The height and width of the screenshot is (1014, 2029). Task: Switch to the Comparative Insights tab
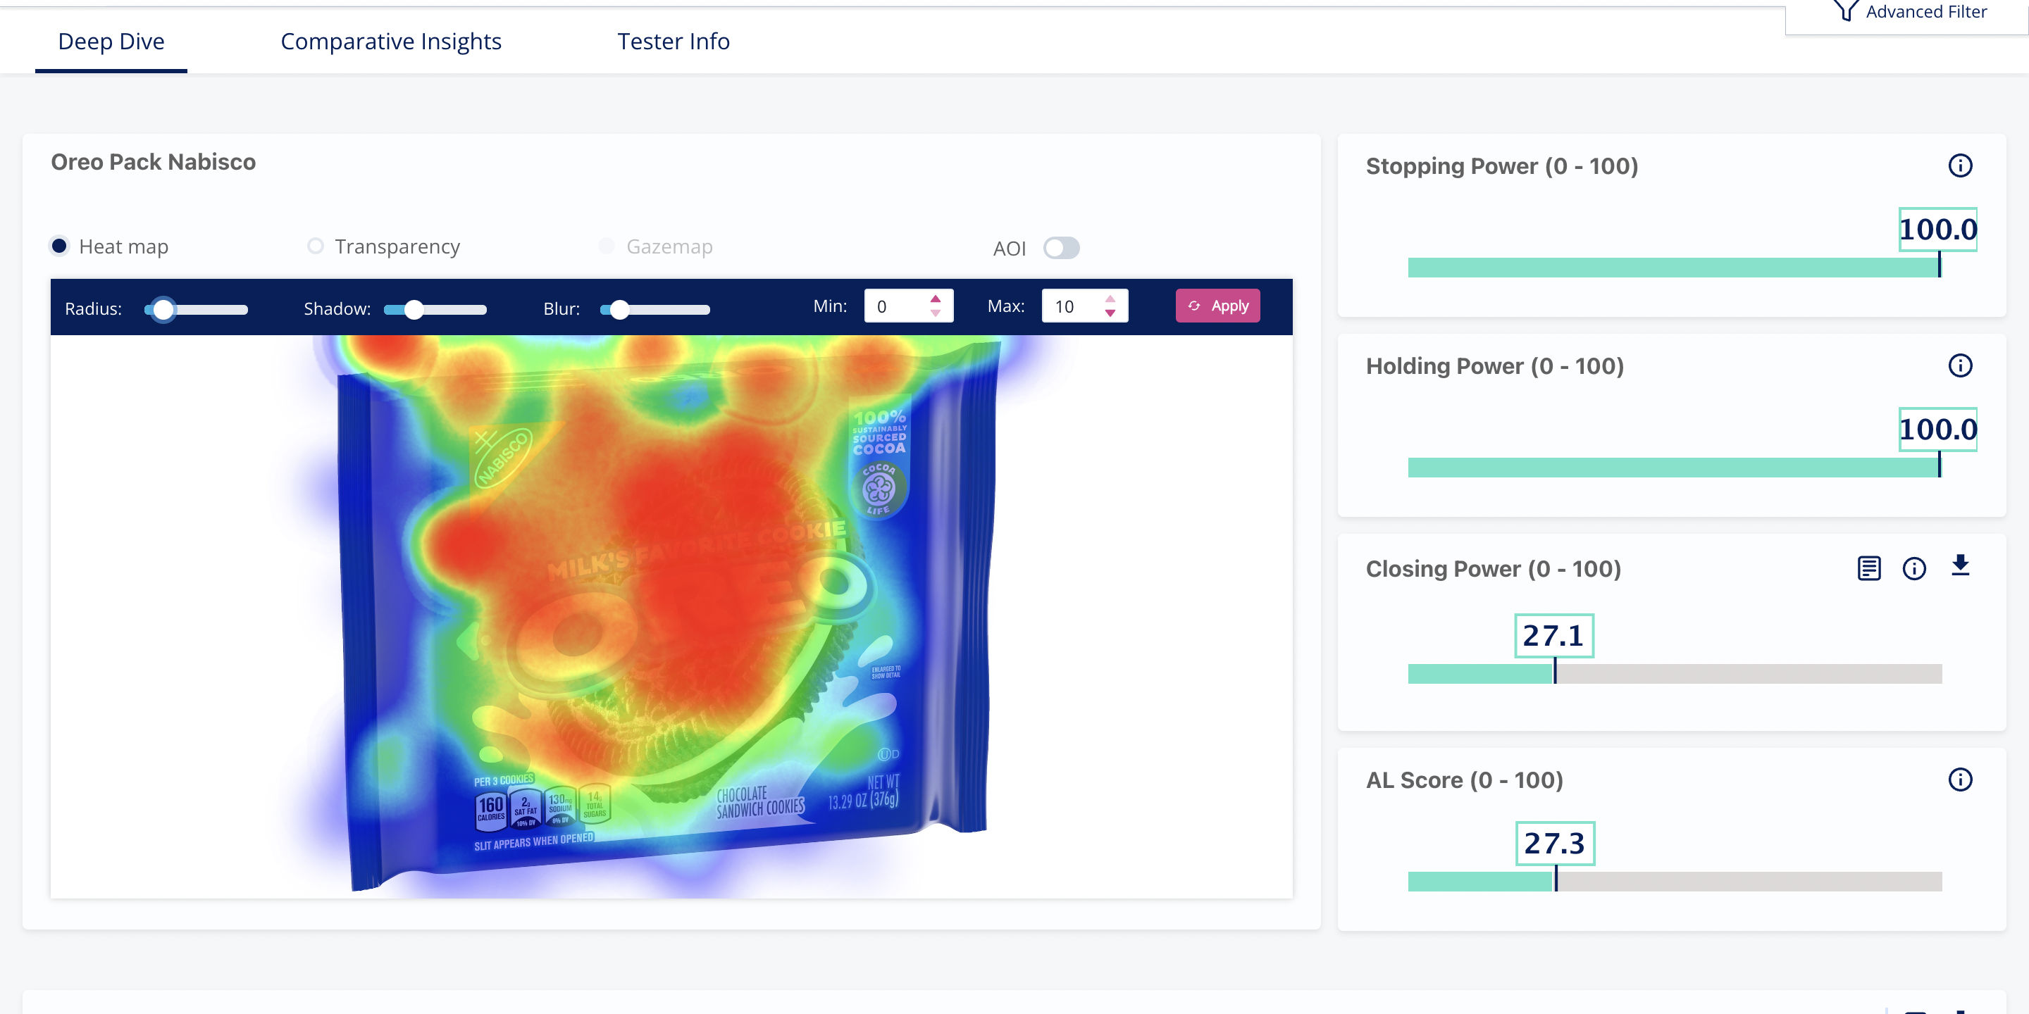click(391, 42)
